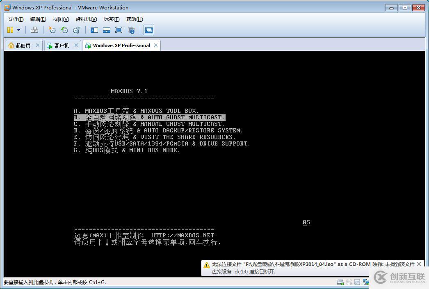Click the status bar hint mentioning Ctrl+G
This screenshot has width=429, height=289.
point(55,282)
